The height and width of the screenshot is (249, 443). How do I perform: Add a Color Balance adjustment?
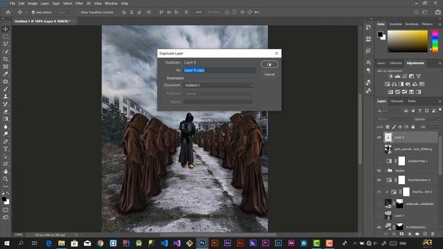[x=394, y=84]
